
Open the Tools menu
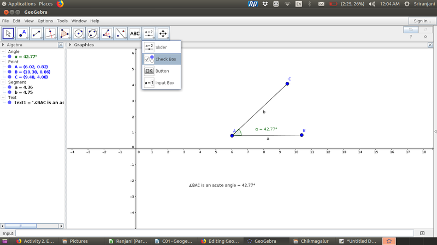pos(62,21)
